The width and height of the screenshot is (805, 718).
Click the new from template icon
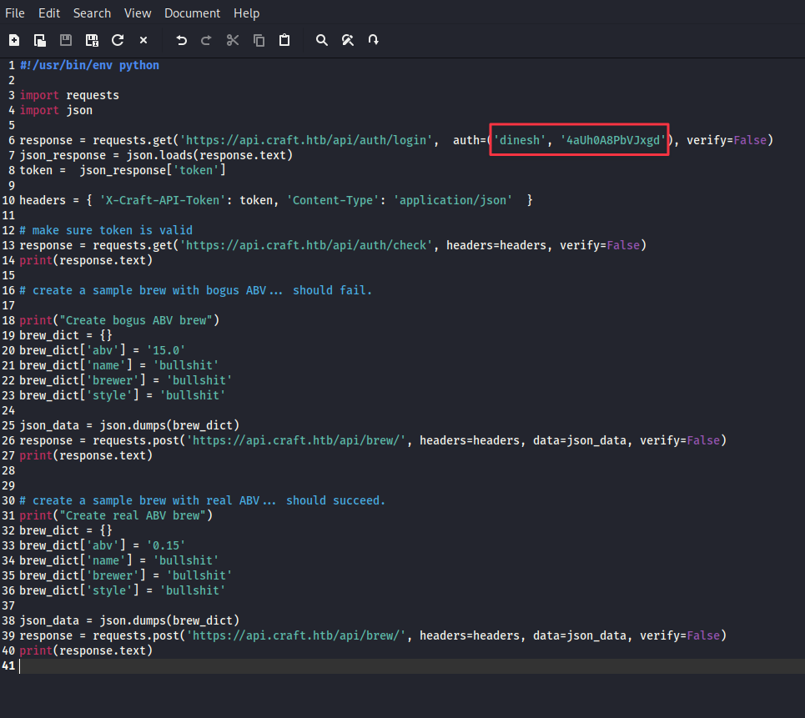pos(39,40)
